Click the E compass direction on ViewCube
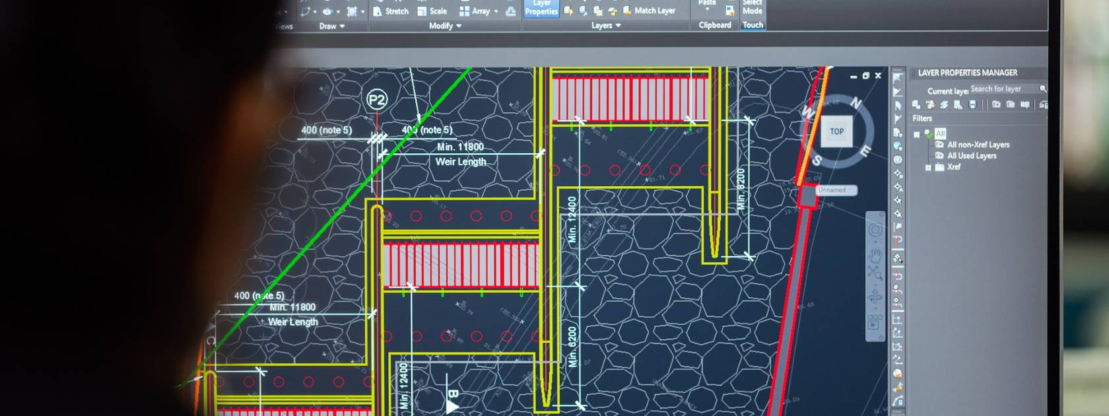This screenshot has height=416, width=1109. pos(865,151)
